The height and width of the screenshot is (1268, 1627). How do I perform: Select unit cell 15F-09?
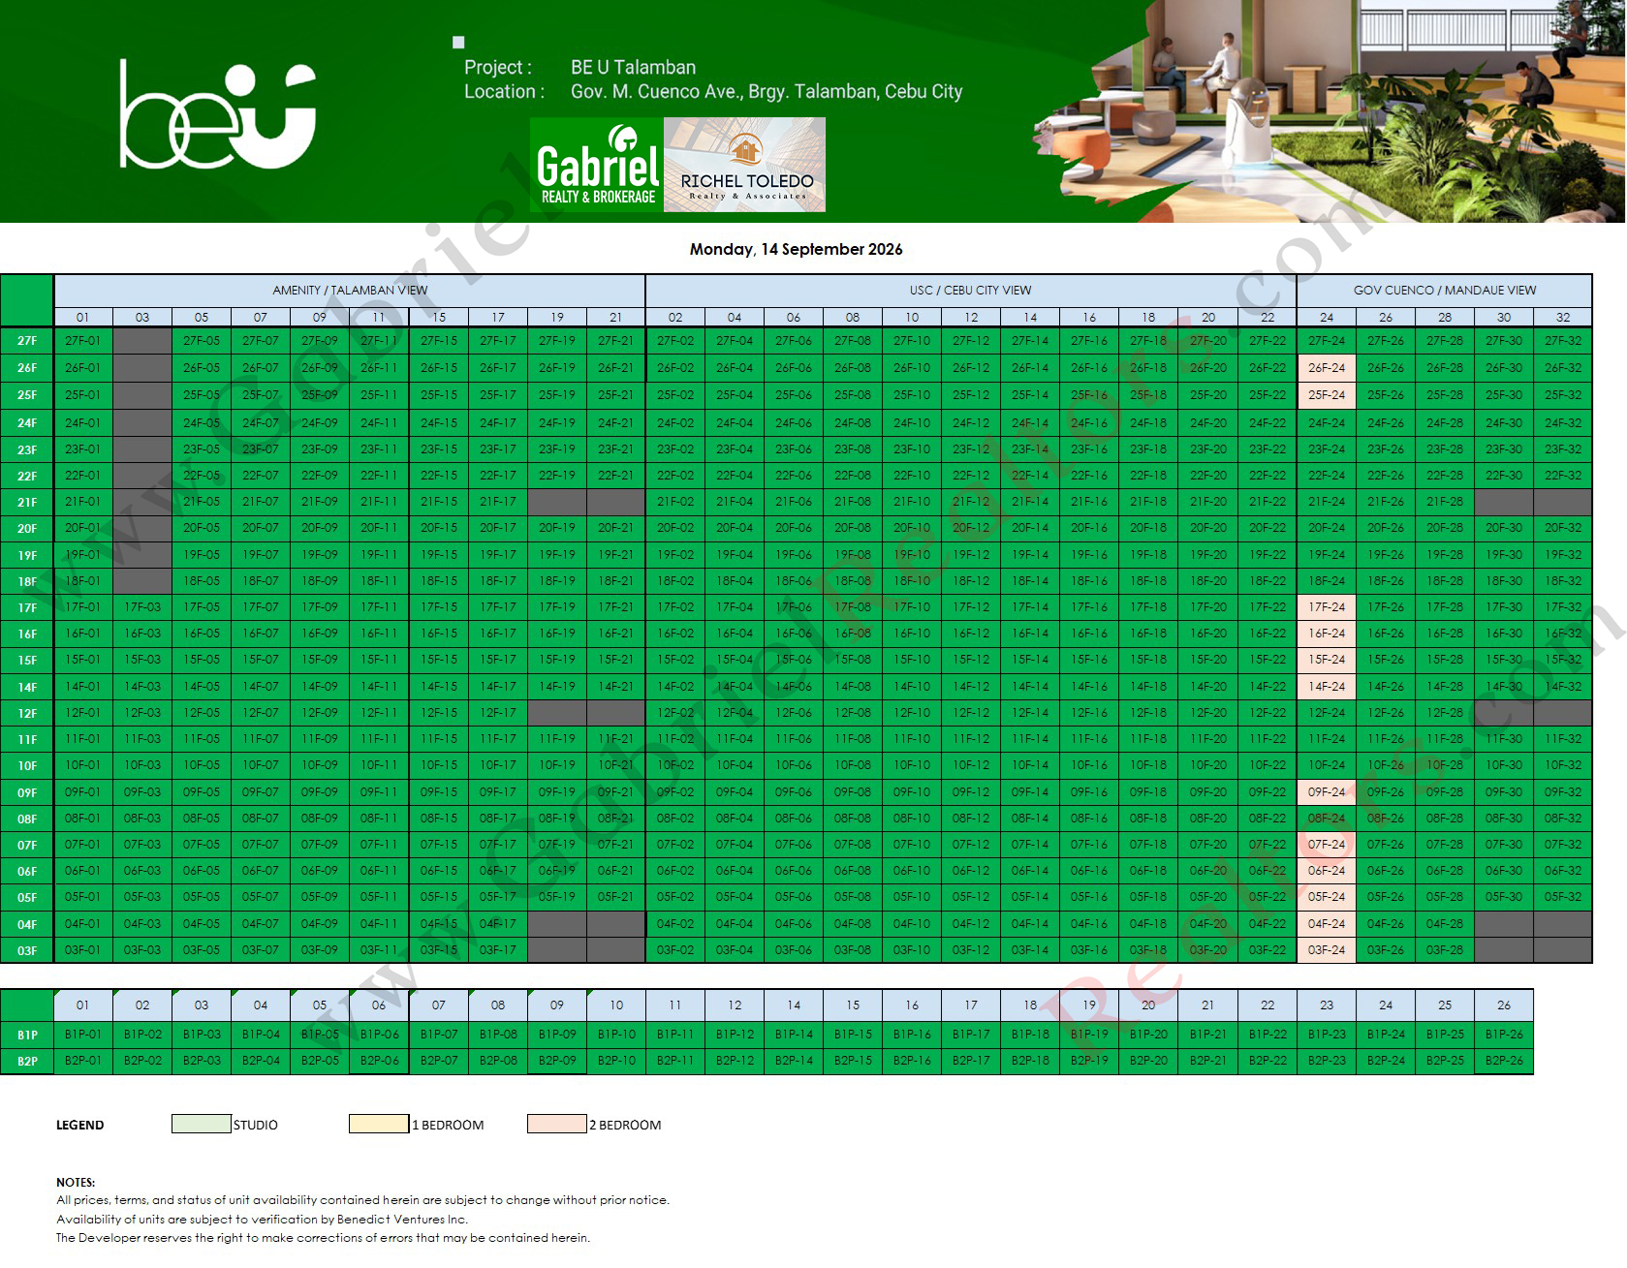pos(319,660)
